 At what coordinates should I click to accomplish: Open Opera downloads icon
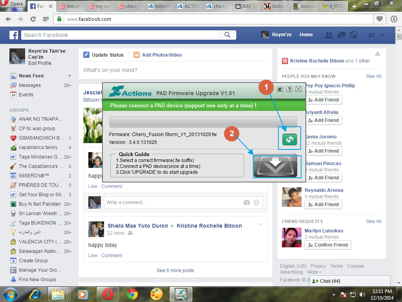tap(394, 19)
